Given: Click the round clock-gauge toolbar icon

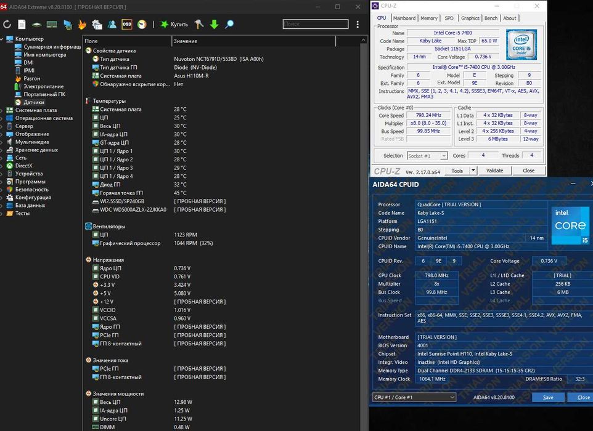Looking at the screenshot, I should pos(142,25).
